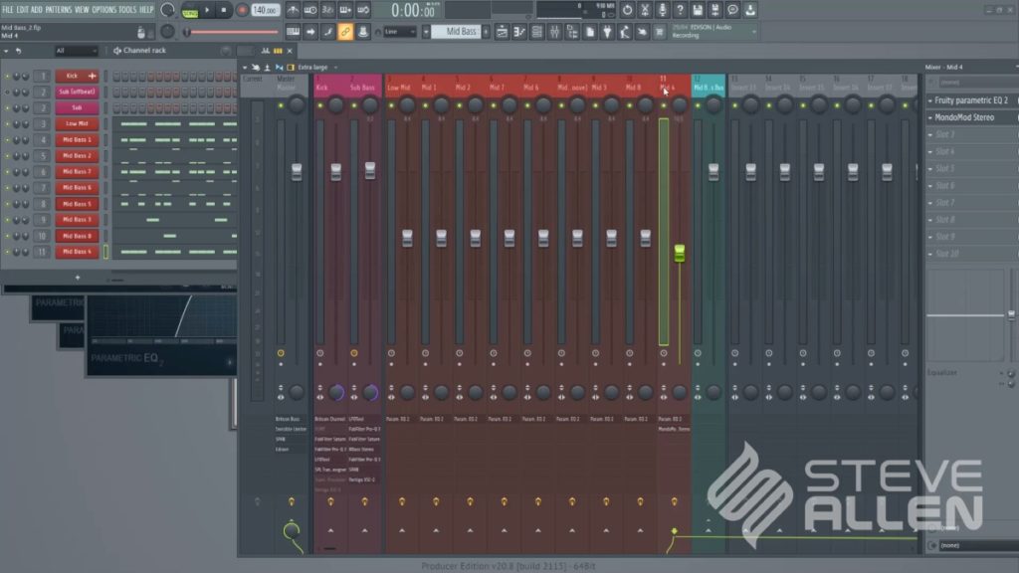1019x573 pixels.
Task: Toggle the Kick mixer track mute LED
Action: coord(320,105)
